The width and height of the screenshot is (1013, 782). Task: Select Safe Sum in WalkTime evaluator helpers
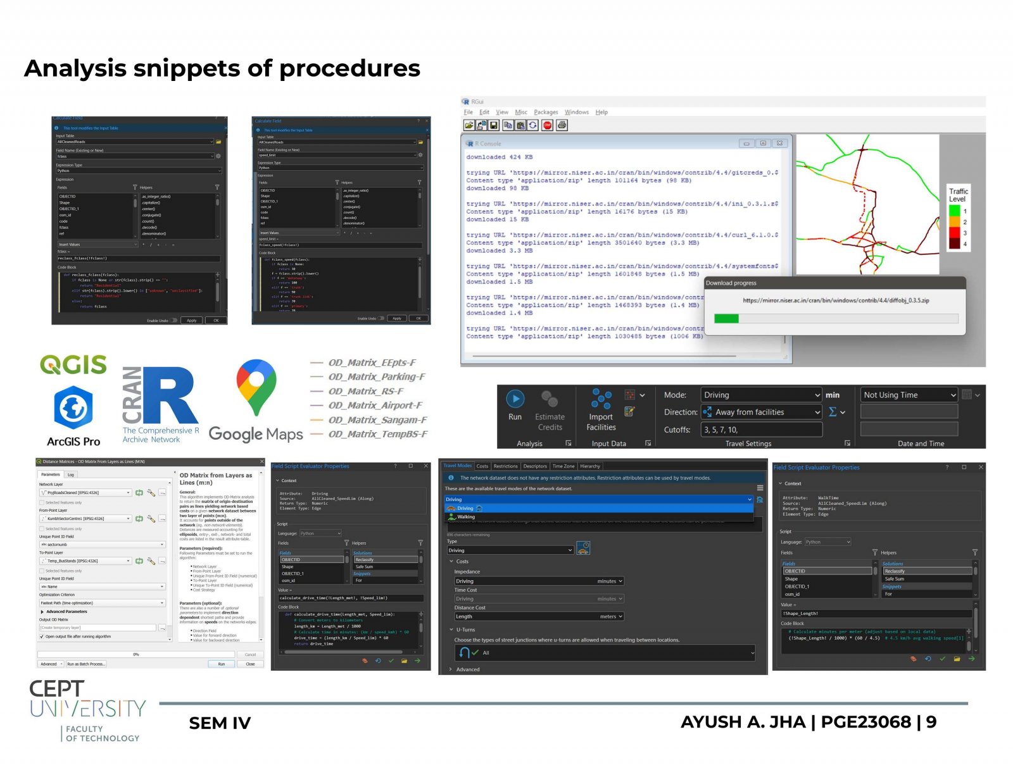[x=926, y=579]
